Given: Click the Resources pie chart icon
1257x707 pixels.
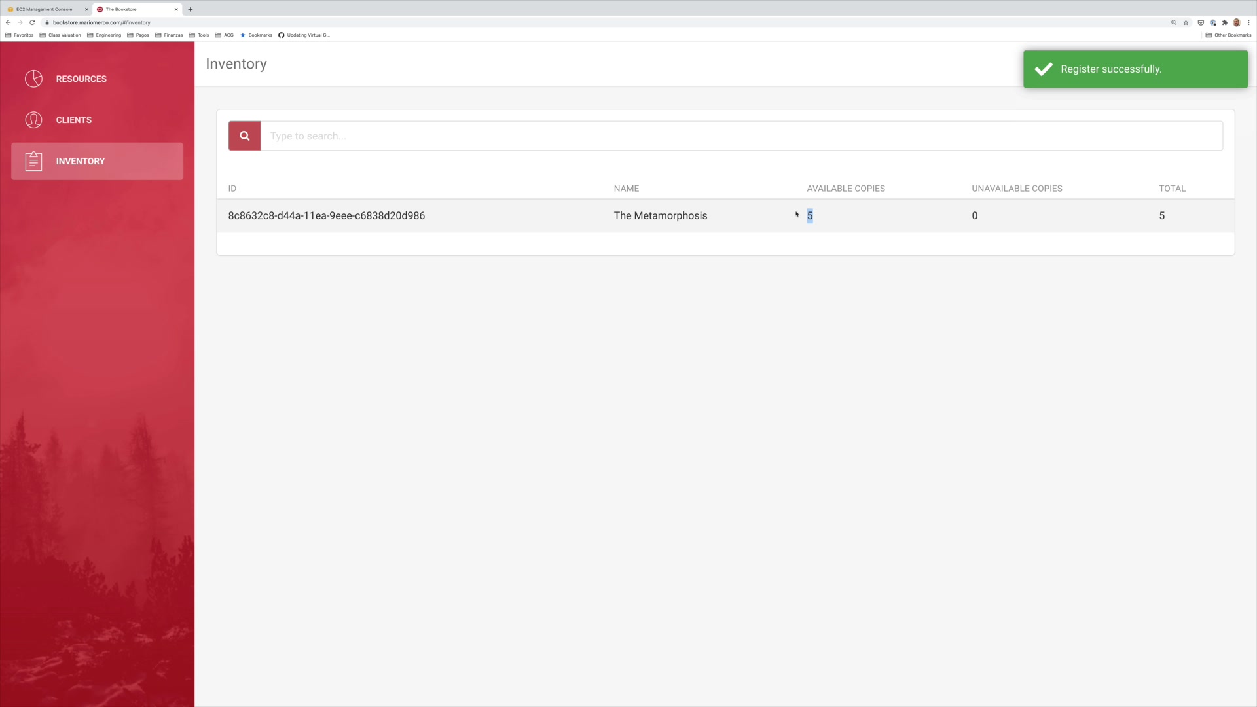Looking at the screenshot, I should point(33,79).
